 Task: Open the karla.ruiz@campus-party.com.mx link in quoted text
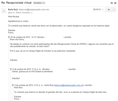(x=69, y=85)
